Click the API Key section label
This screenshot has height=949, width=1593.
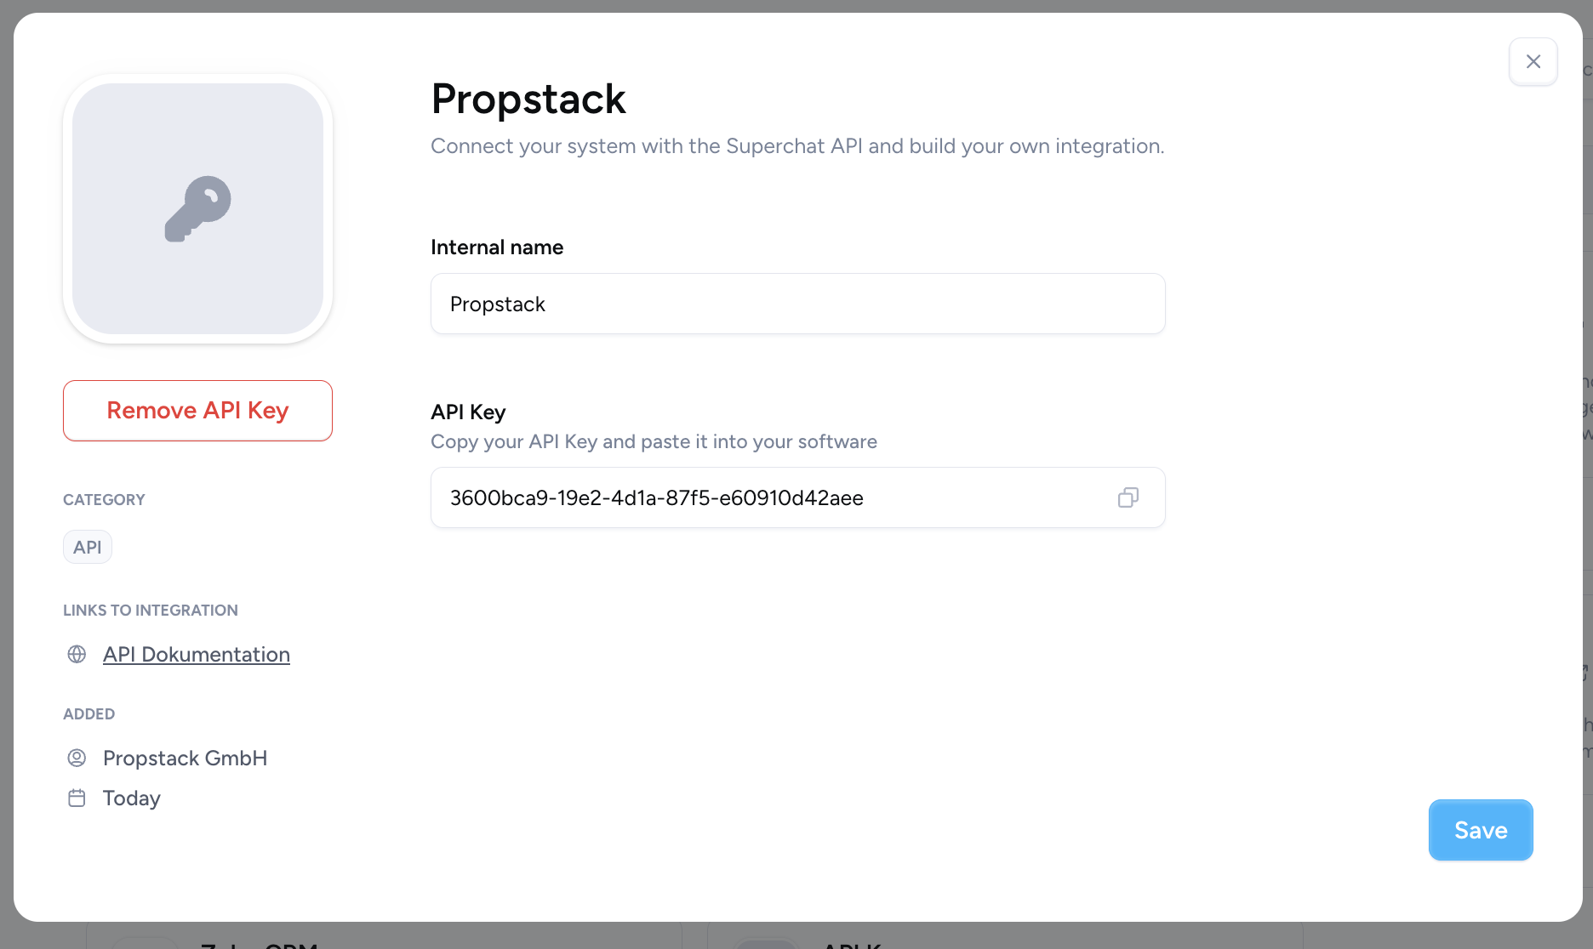tap(468, 412)
